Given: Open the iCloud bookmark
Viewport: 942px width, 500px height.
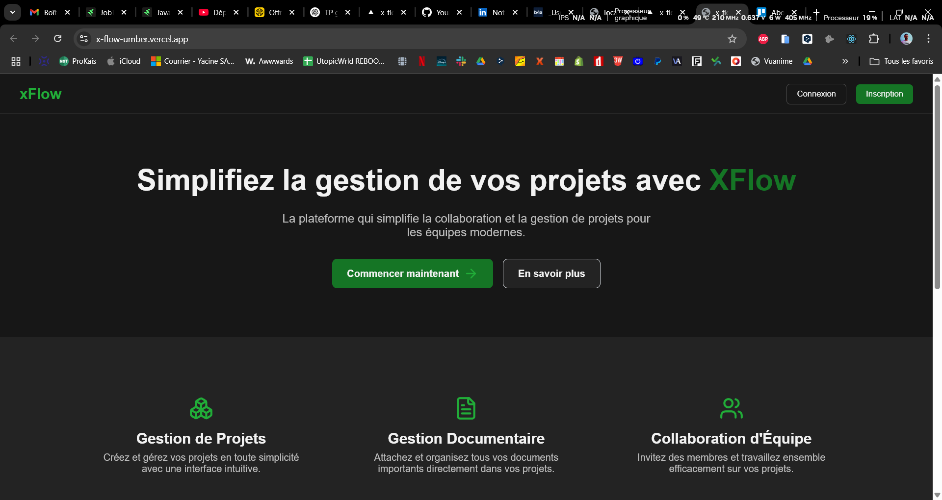Looking at the screenshot, I should 124,61.
